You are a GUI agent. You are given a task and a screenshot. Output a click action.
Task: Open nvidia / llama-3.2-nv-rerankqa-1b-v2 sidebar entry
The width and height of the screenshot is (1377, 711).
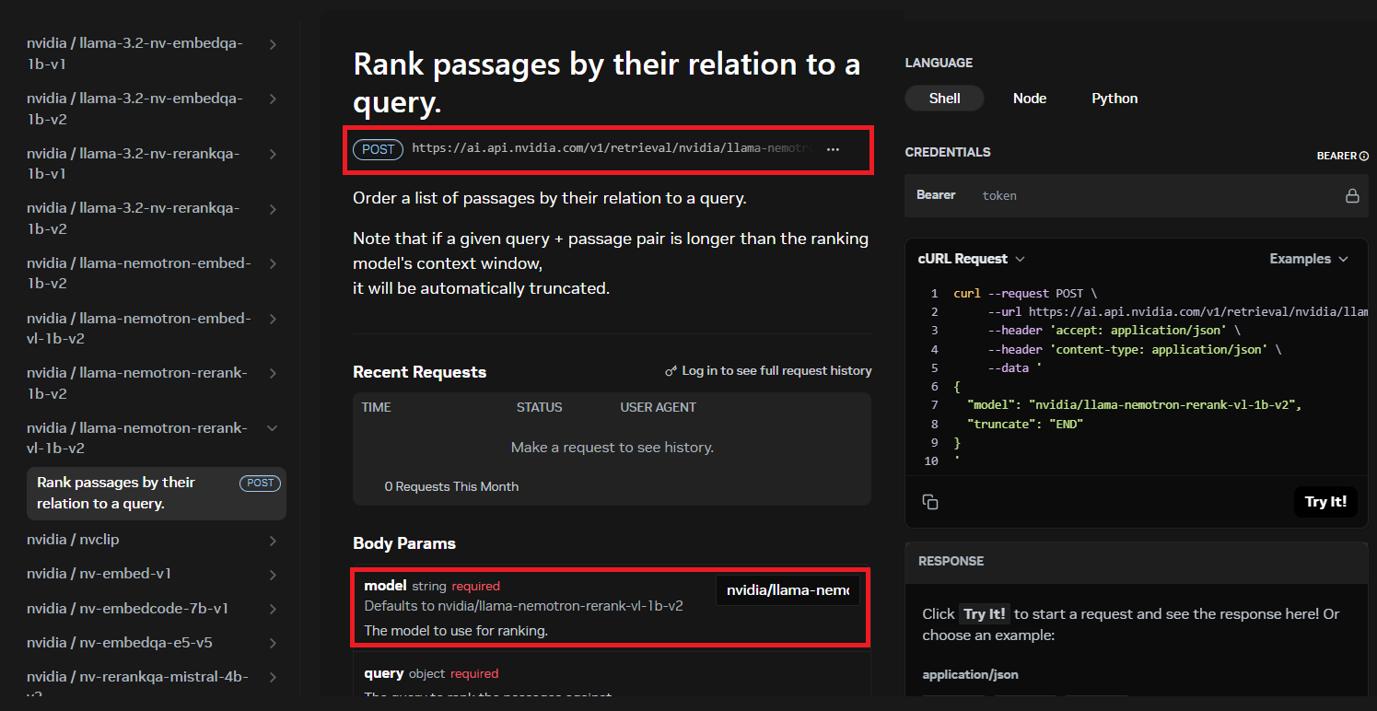pyautogui.click(x=133, y=218)
